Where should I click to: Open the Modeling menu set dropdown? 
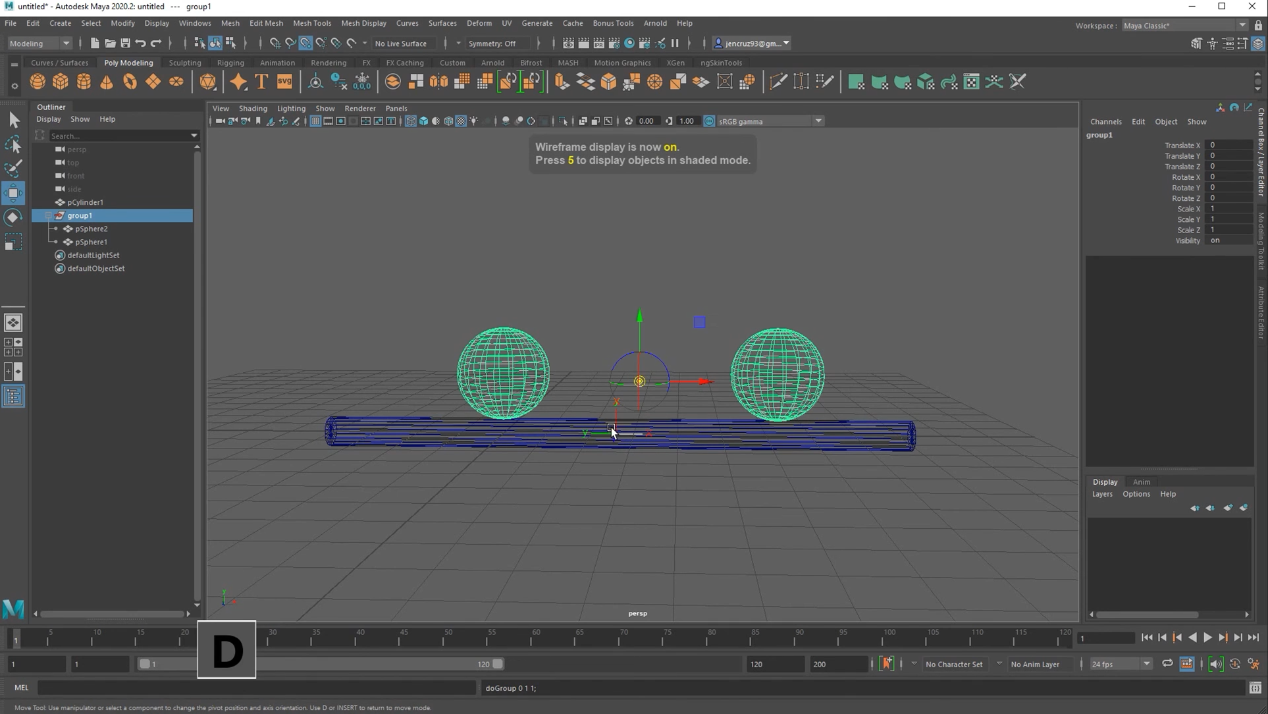(40, 43)
